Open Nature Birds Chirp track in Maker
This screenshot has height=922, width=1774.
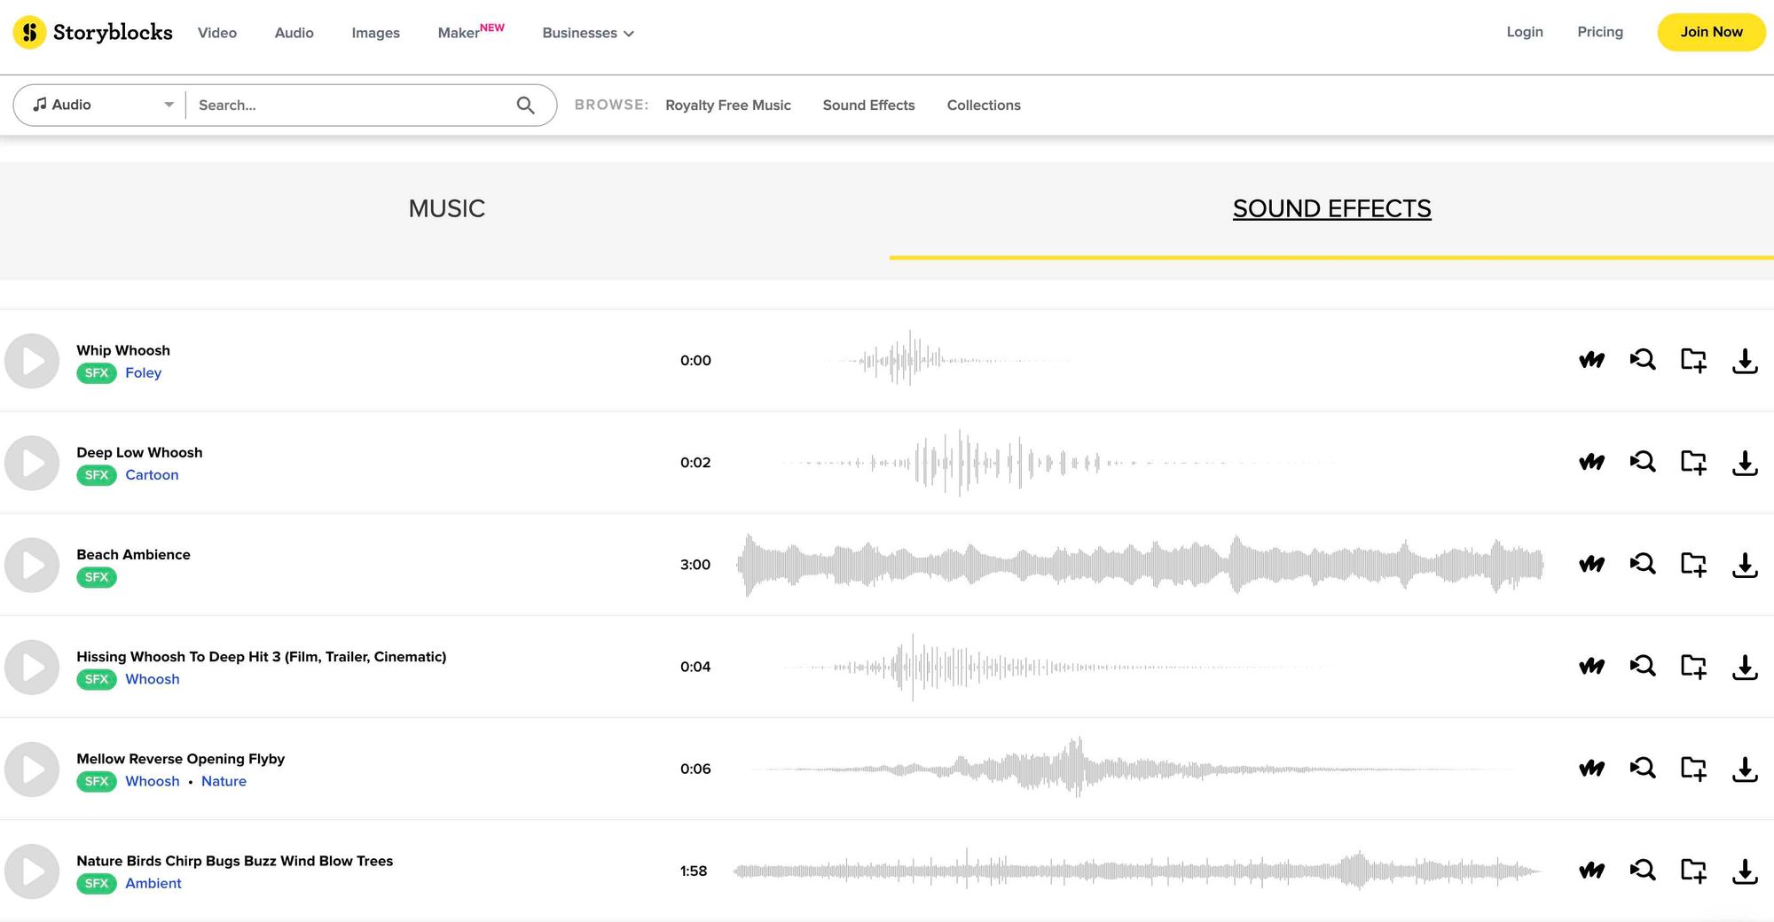pos(1592,870)
